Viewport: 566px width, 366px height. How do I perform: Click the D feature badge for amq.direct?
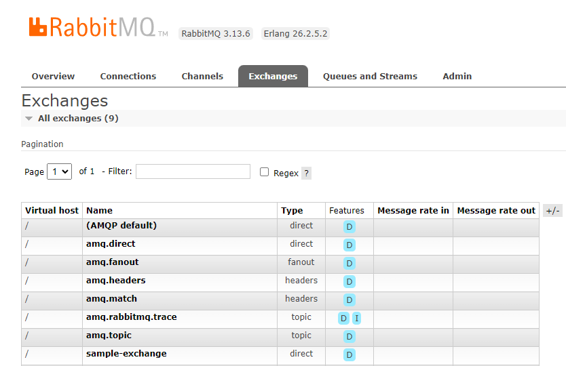click(349, 245)
